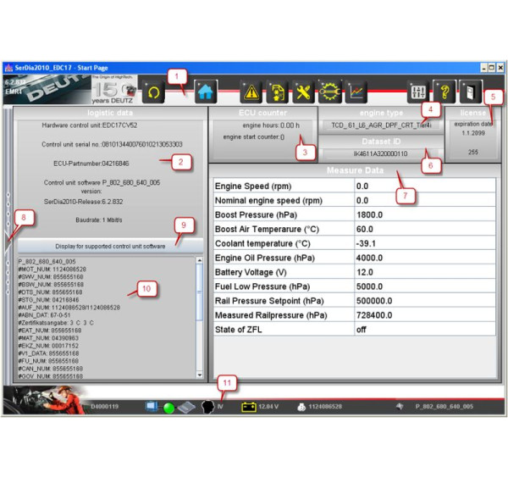Image resolution: width=508 pixels, height=478 pixels.
Task: Open the slider settings toolbar icon
Action: pos(417,91)
